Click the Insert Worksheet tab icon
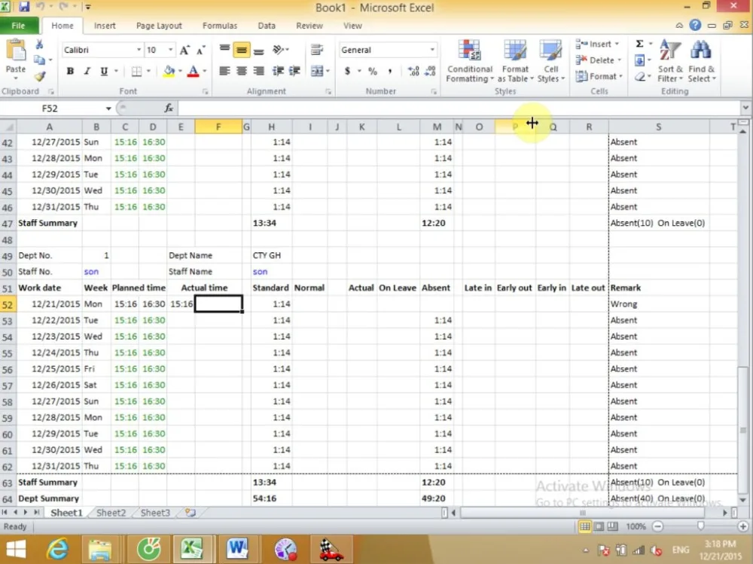 191,513
